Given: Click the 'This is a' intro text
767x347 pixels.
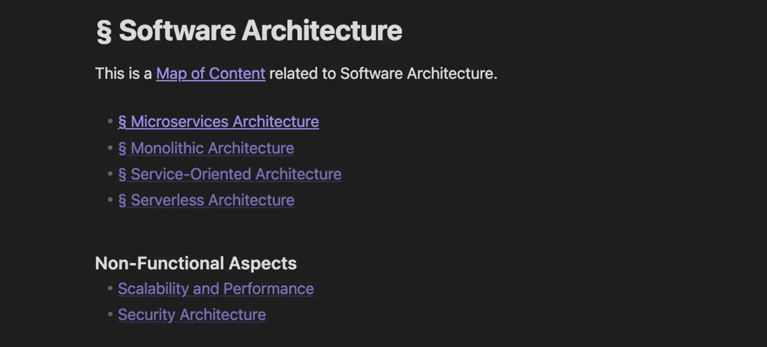Looking at the screenshot, I should [123, 74].
